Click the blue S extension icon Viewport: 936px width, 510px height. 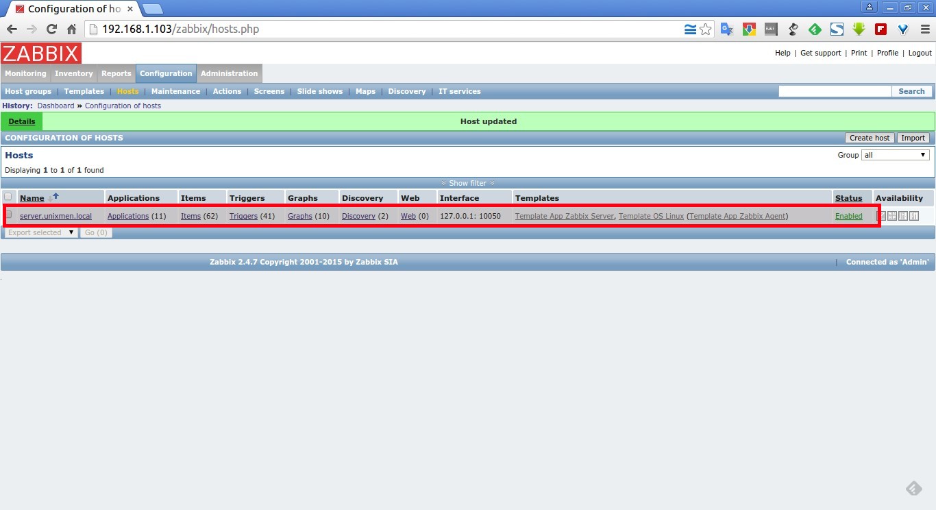pos(837,29)
